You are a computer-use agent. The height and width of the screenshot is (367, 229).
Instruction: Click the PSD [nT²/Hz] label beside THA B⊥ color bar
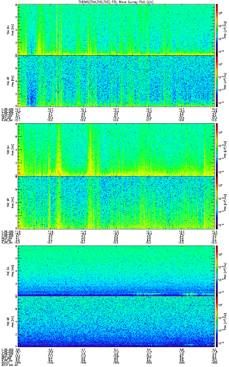click(x=225, y=30)
